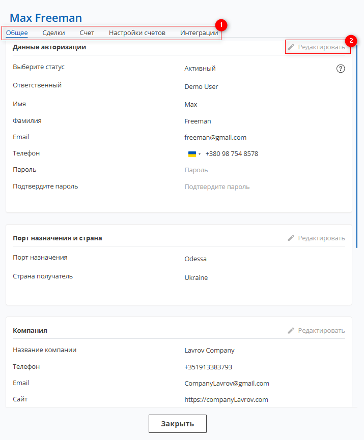Open the question mark help icon
Viewport: 364px width, 440px height.
[341, 69]
